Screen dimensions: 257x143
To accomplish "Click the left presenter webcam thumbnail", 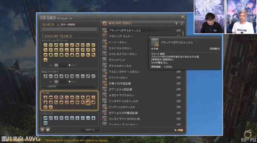I will pos(209,16).
